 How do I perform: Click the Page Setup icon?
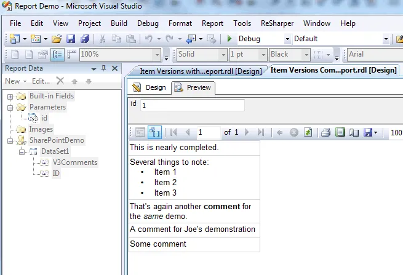(354, 132)
